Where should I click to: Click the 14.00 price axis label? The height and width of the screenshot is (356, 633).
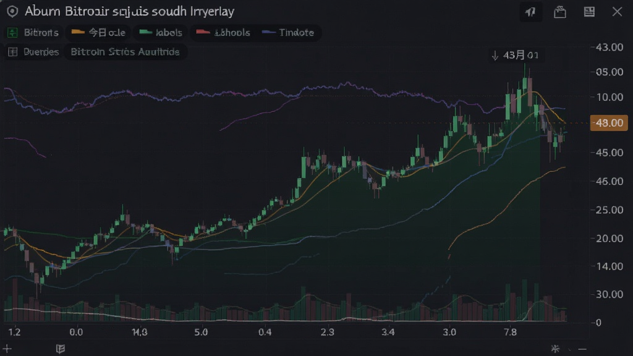610,266
